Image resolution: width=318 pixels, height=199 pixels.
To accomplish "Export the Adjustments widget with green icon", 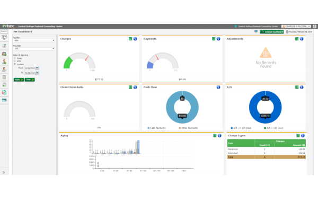I will tap(297, 39).
